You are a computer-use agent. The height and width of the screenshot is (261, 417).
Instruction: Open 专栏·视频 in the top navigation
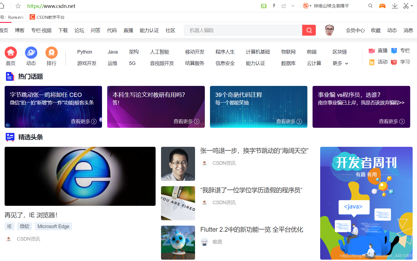[x=41, y=30]
